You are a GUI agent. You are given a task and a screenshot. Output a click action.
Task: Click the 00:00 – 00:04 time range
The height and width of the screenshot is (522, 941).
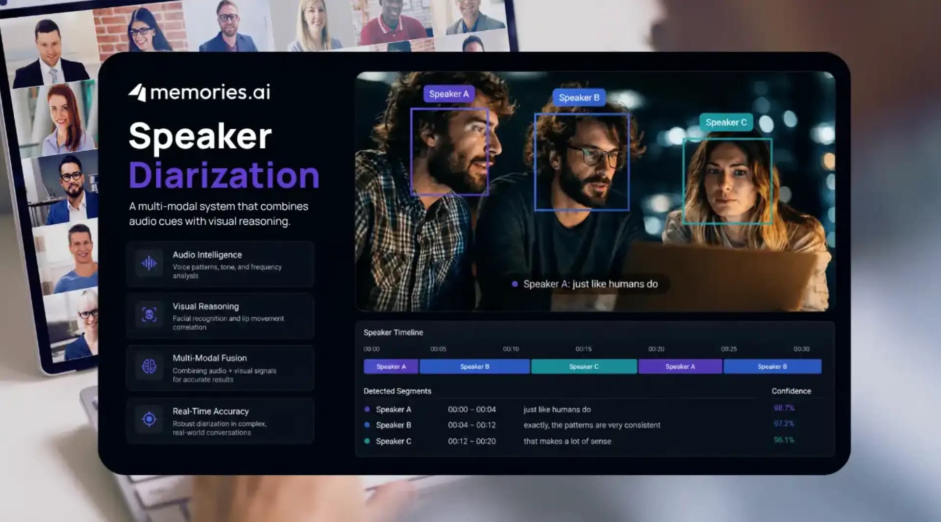coord(472,409)
